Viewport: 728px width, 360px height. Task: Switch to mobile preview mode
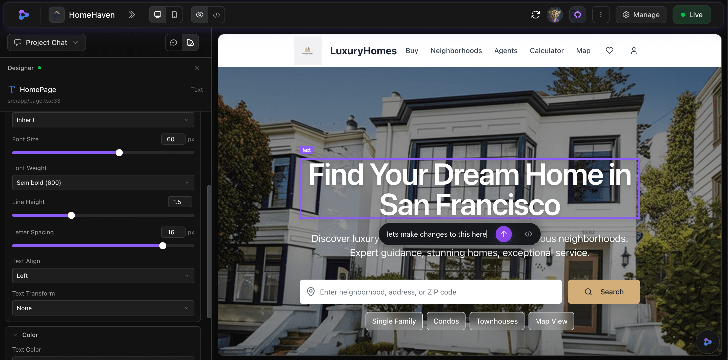tap(175, 14)
